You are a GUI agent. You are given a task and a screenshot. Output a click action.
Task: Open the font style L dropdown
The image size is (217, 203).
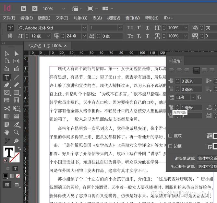coord(120,28)
